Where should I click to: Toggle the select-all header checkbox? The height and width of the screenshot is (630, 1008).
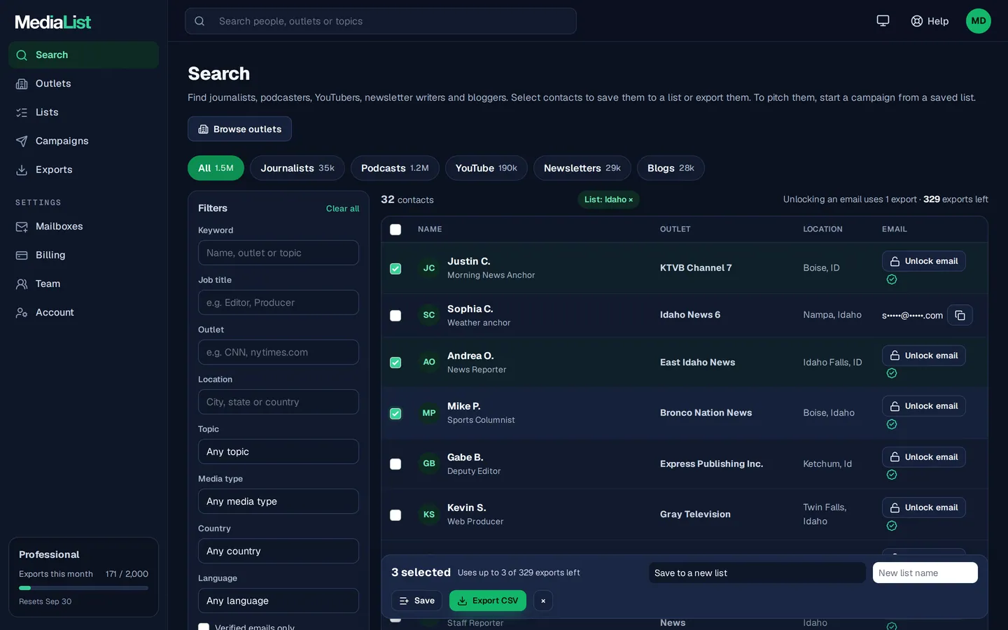[395, 230]
